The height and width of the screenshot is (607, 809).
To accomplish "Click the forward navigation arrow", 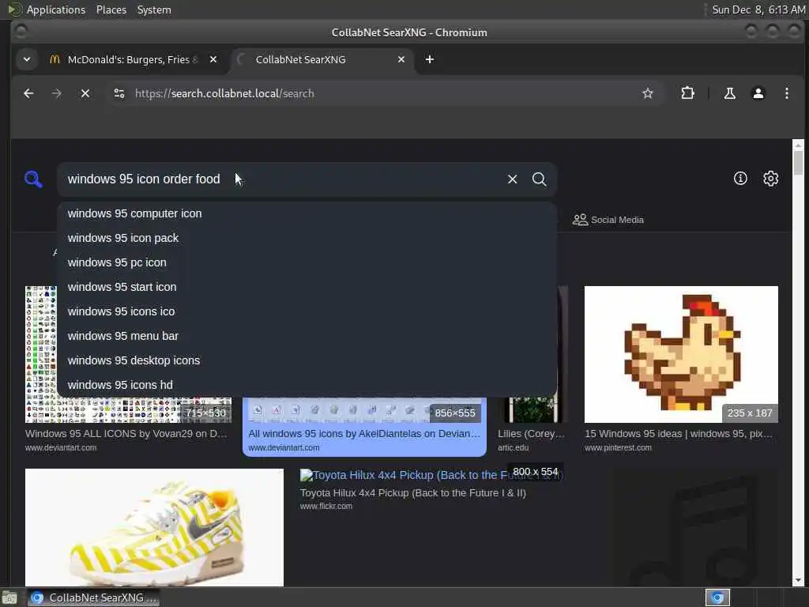I will [x=57, y=93].
